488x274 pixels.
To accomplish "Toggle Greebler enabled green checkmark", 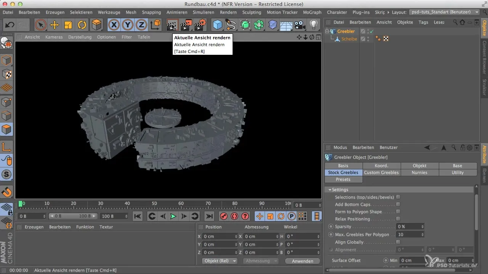I will [371, 31].
